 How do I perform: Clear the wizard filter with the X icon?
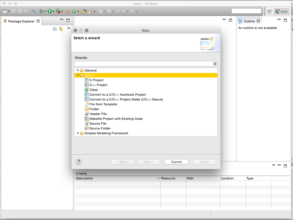[215, 64]
